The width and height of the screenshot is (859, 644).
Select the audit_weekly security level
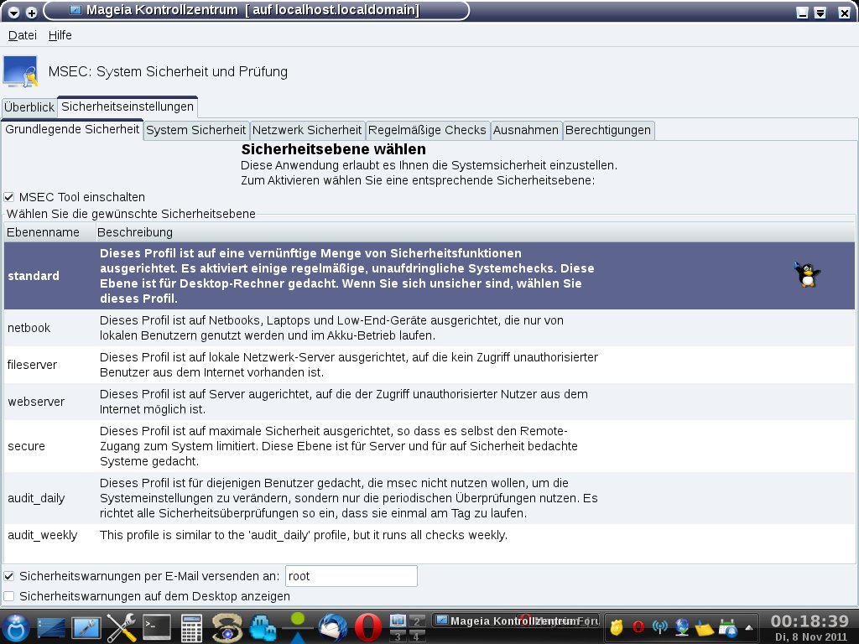(x=429, y=535)
